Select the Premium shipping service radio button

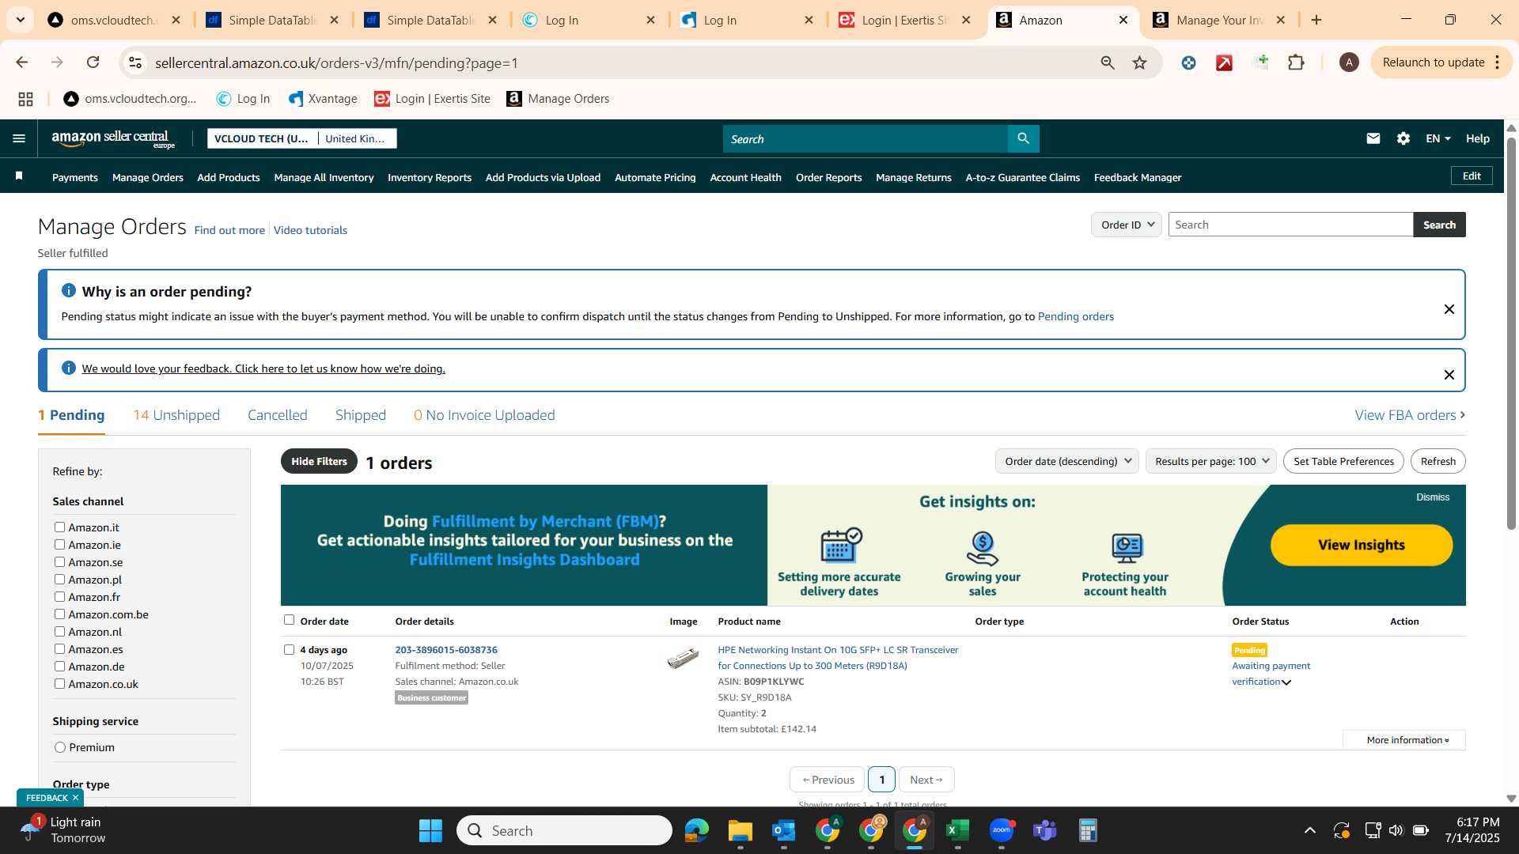(60, 747)
